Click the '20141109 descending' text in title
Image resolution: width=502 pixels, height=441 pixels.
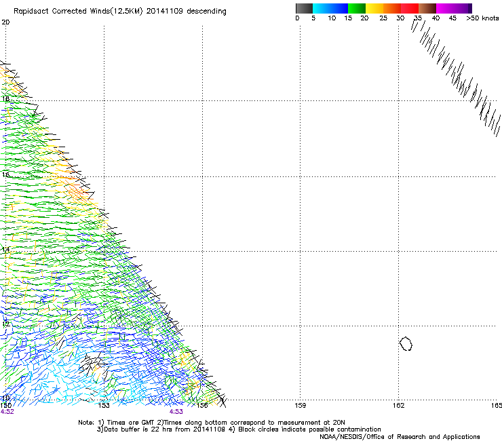187,12
